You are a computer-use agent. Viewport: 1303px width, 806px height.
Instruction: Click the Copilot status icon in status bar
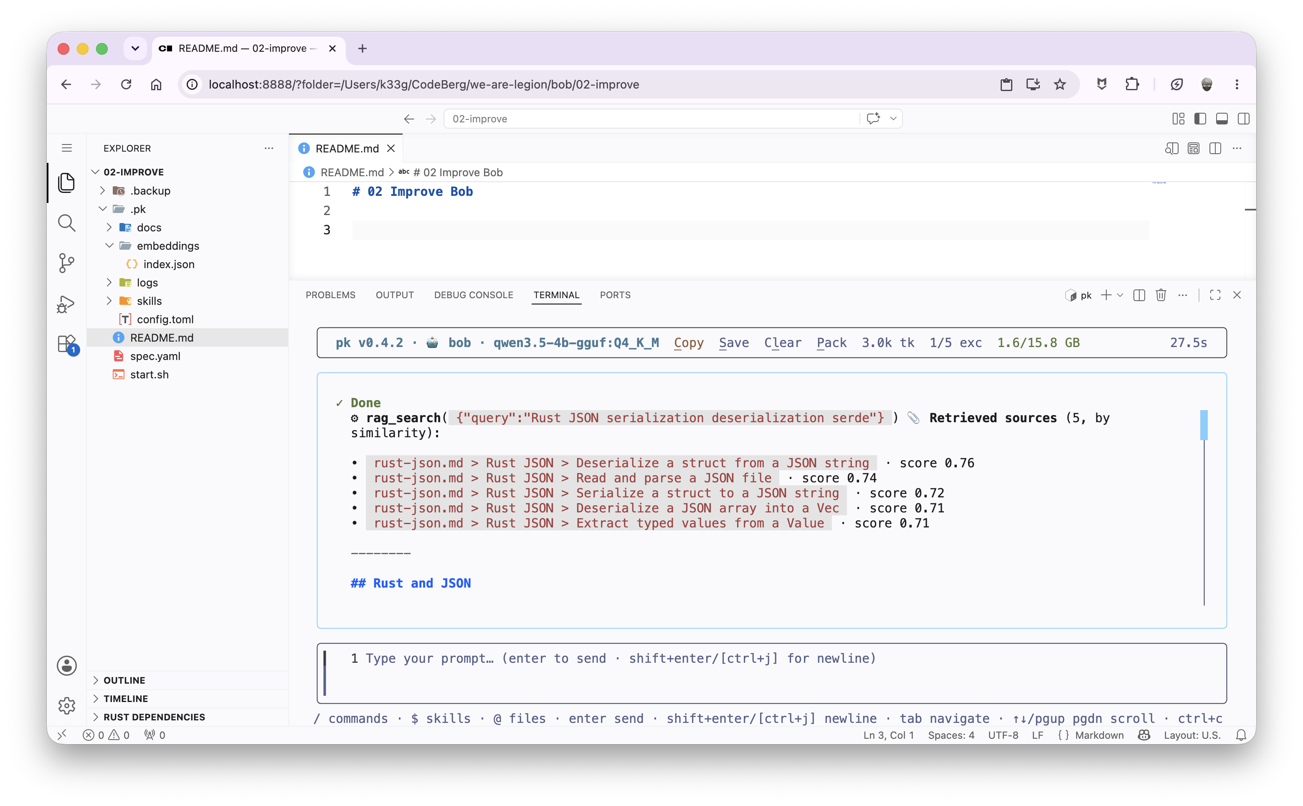1143,735
